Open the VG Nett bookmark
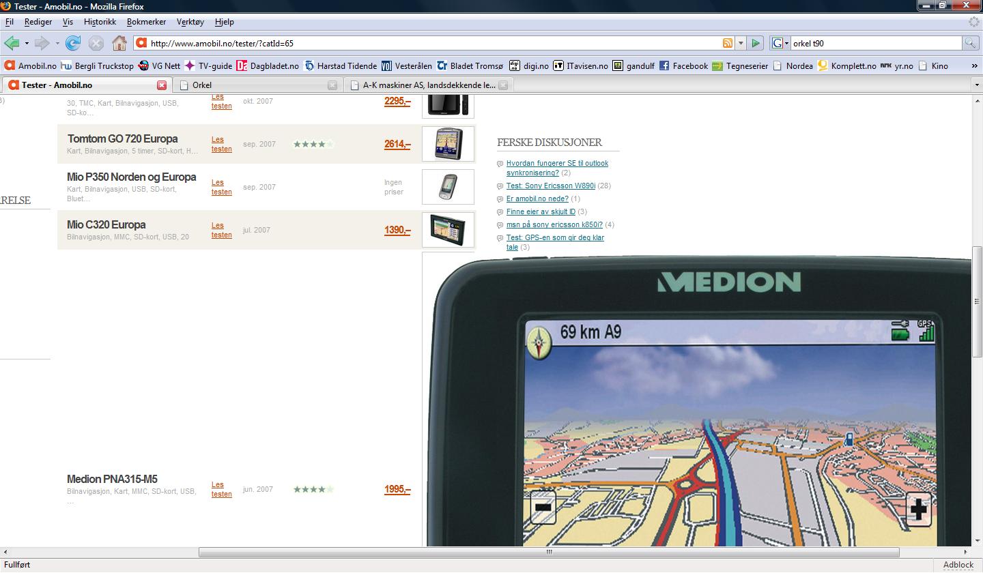Screen dimensions: 983x573 [x=159, y=65]
